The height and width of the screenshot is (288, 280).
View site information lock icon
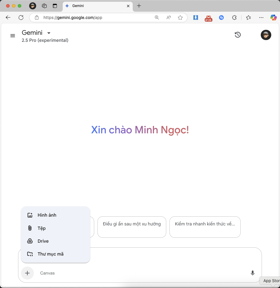37,18
